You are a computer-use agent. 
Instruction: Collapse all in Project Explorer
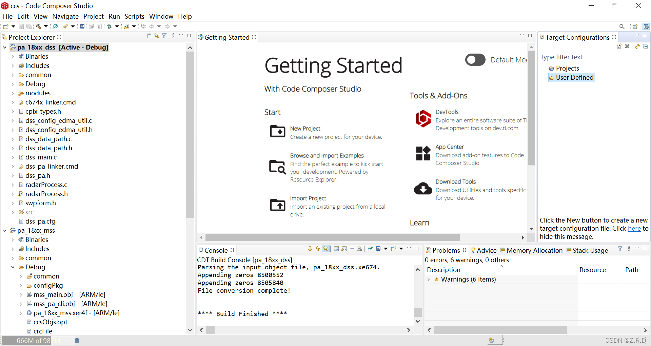pyautogui.click(x=149, y=36)
